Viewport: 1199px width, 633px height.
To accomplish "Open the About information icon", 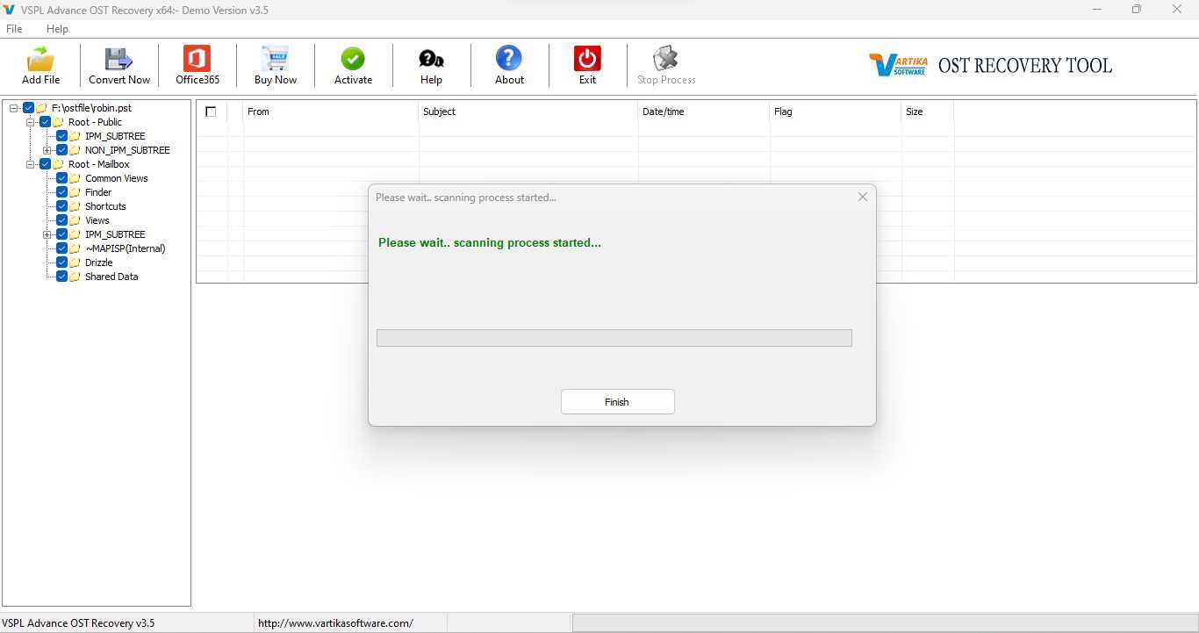I will coord(509,59).
